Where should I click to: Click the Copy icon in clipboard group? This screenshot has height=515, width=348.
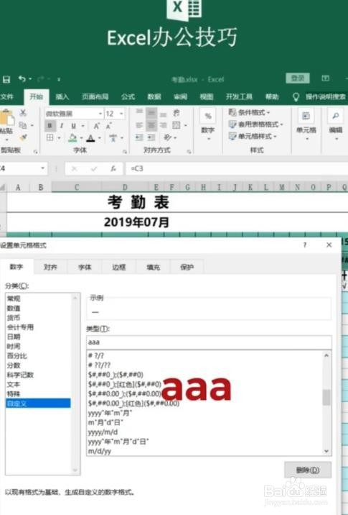[23, 125]
